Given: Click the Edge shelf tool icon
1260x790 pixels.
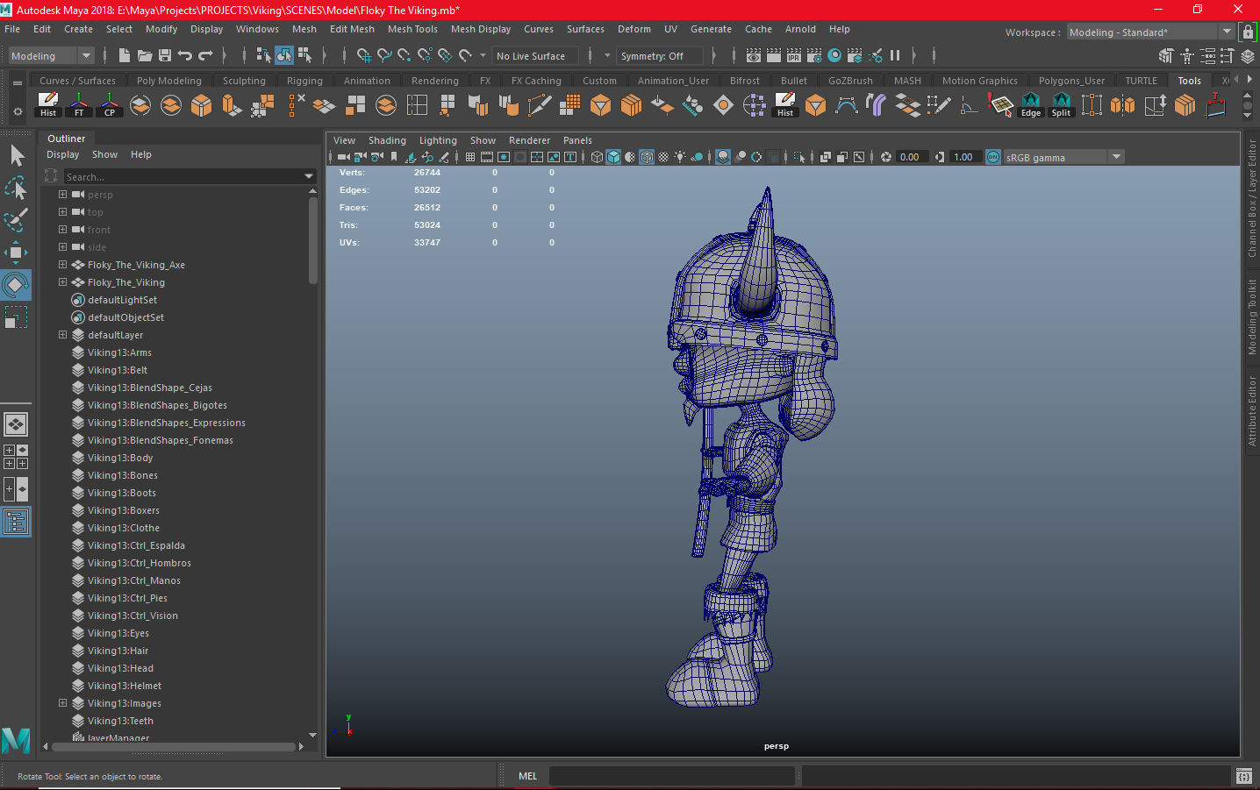Looking at the screenshot, I should pyautogui.click(x=1031, y=105).
